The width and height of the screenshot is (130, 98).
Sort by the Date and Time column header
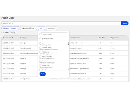(x=7, y=38)
